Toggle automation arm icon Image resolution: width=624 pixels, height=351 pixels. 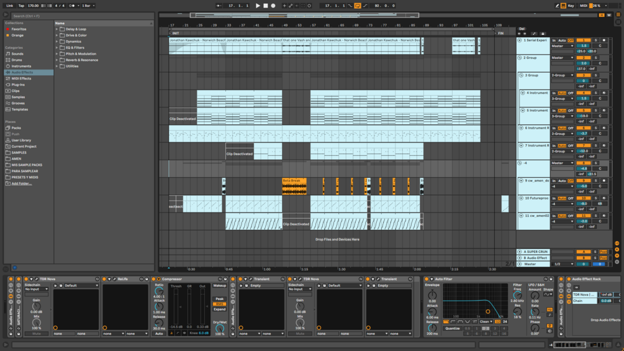coord(291,6)
